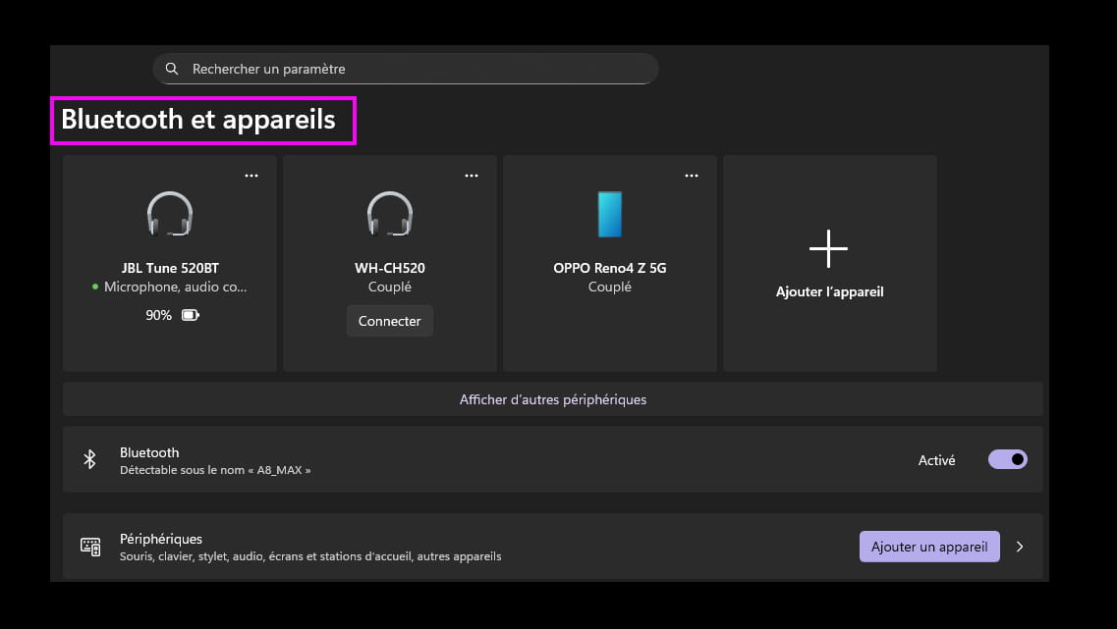
Task: Click the battery icon next to 90%
Action: (191, 315)
